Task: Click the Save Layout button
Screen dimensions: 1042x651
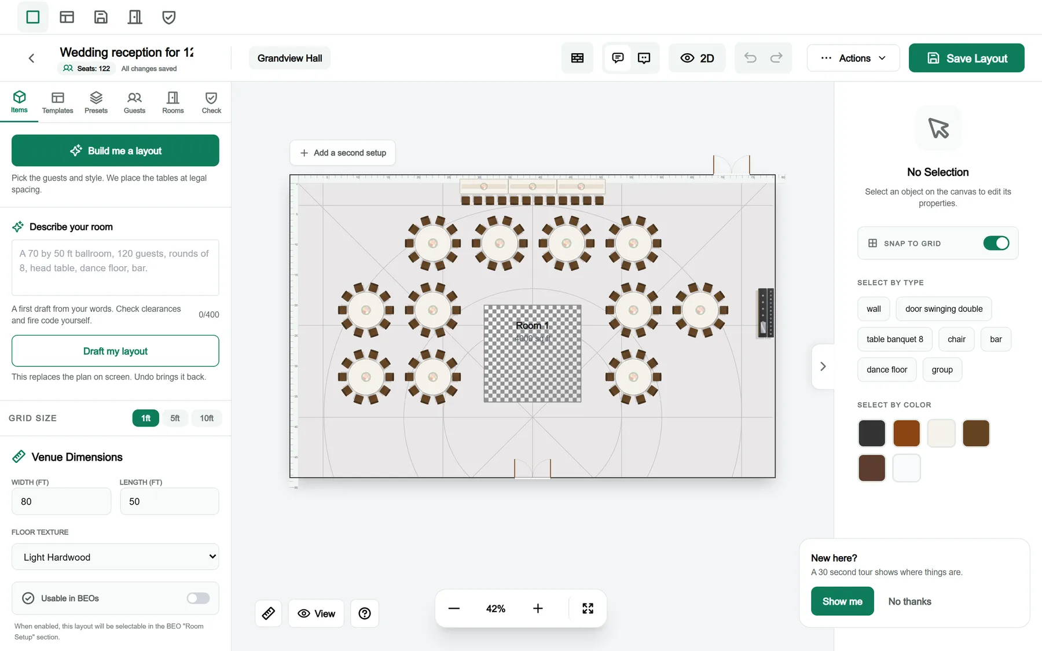Action: coord(966,58)
